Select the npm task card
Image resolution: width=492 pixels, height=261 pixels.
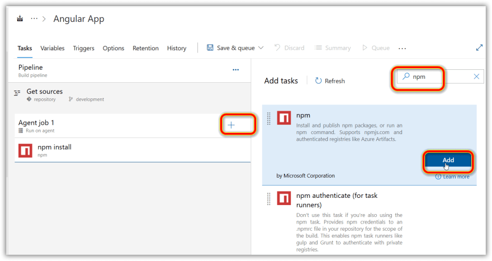point(370,145)
